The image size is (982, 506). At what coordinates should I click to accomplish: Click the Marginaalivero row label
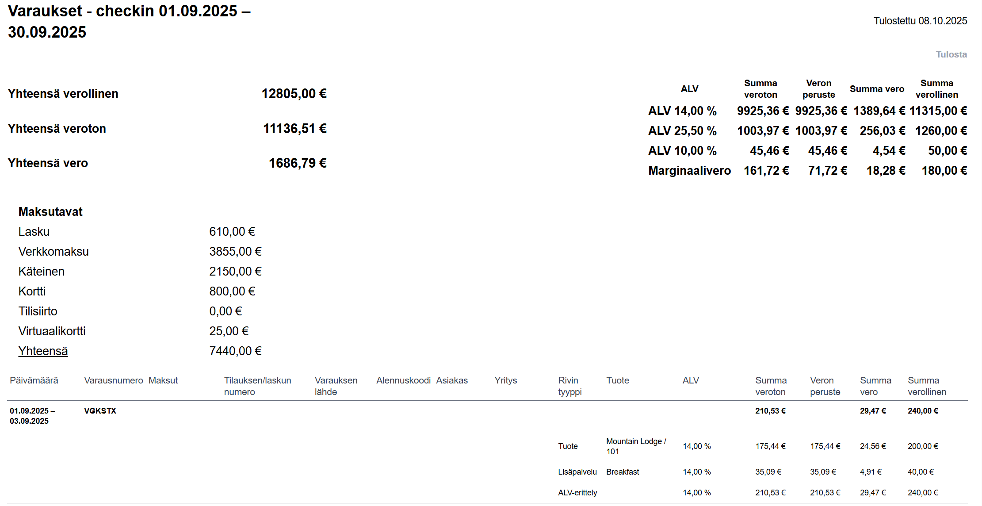click(689, 170)
